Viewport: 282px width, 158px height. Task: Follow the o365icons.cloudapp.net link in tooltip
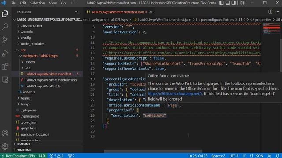pos(175,93)
